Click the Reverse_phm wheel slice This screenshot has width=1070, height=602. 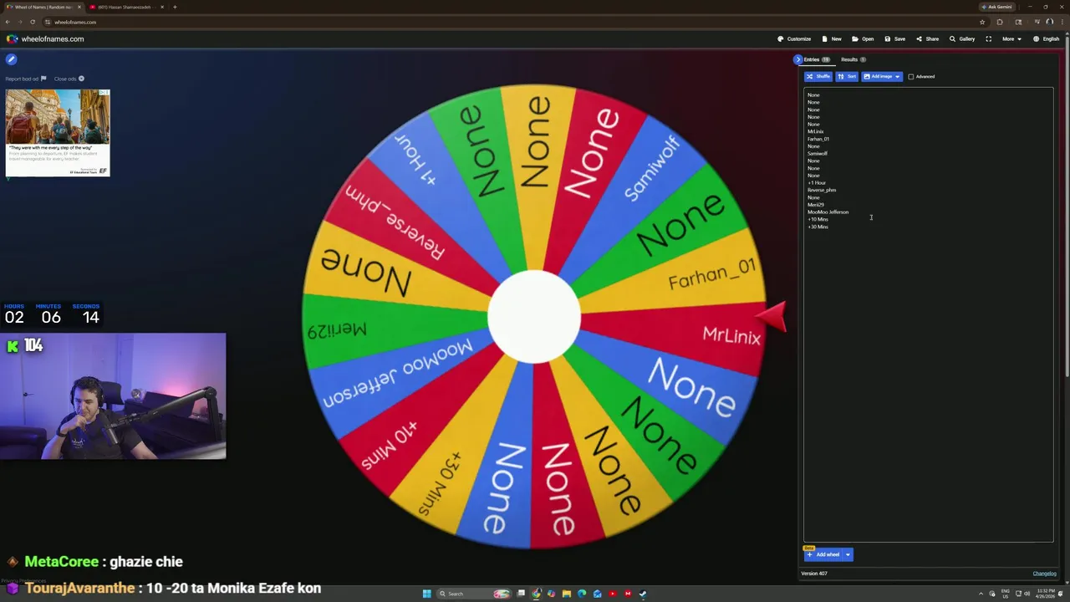[x=395, y=221]
